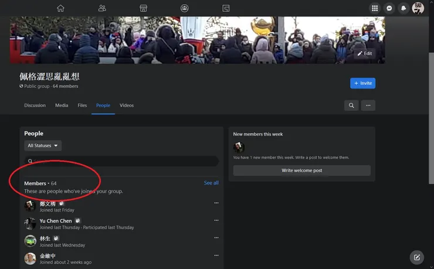
Task: Click badge icon next to Yu Chen Chen
Action: click(x=78, y=220)
